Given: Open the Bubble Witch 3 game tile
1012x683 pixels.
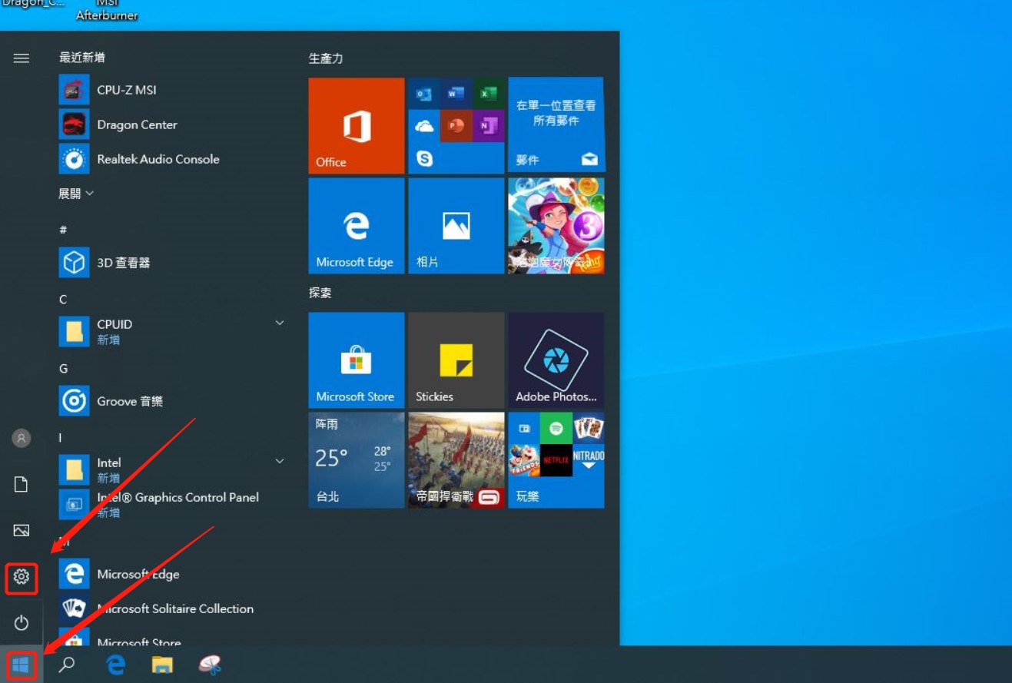Looking at the screenshot, I should pos(556,226).
